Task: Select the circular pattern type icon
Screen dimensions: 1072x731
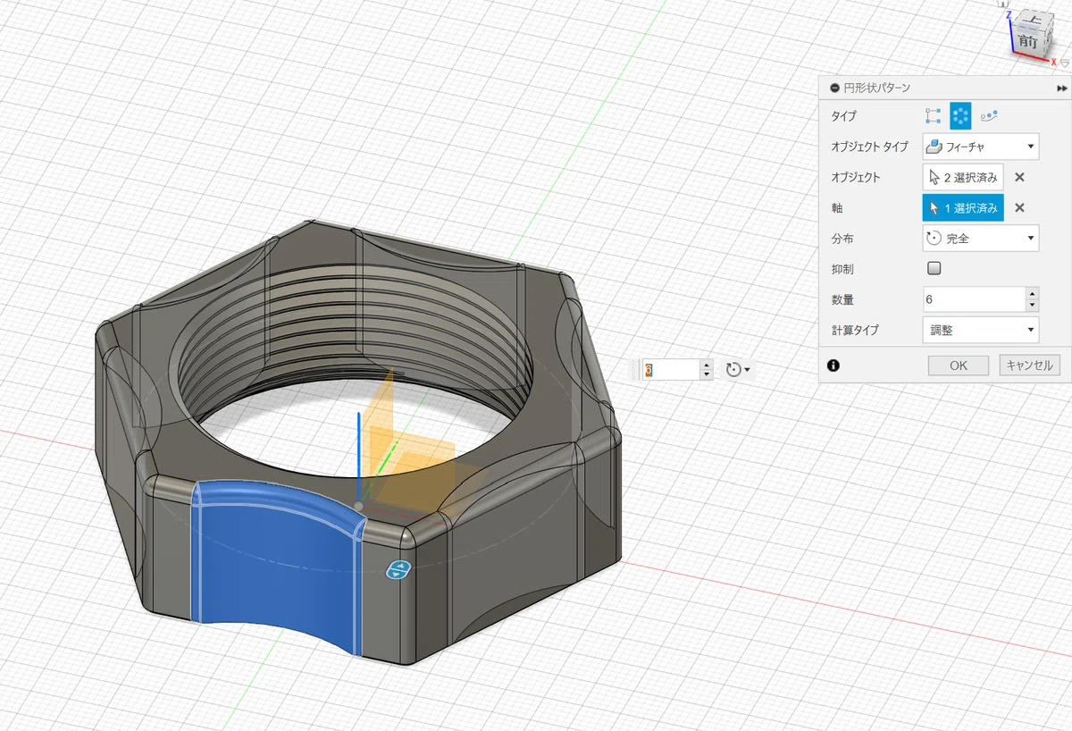Action: tap(960, 115)
